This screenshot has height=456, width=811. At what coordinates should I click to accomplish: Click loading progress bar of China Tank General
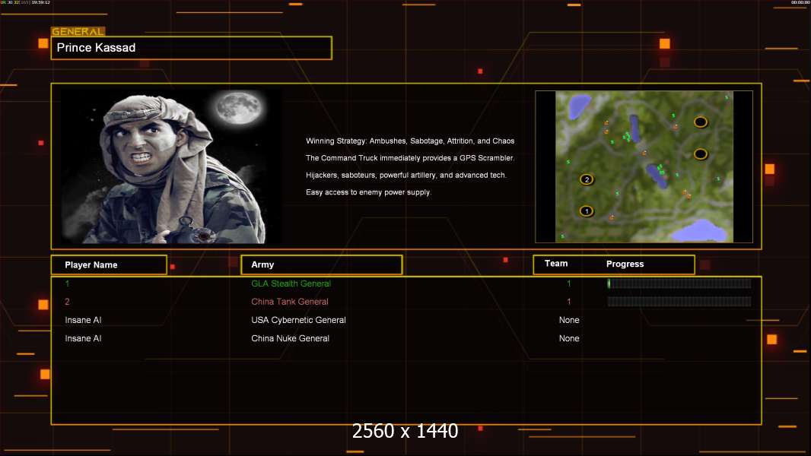coord(679,302)
